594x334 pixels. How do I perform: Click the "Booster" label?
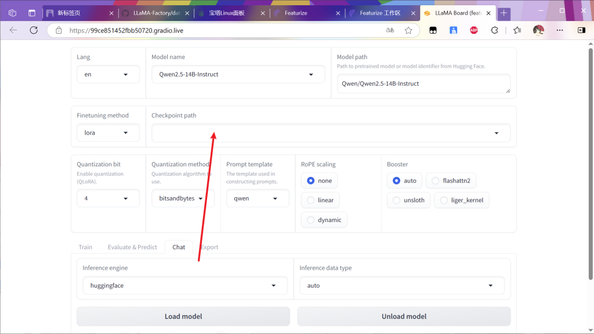point(397,164)
